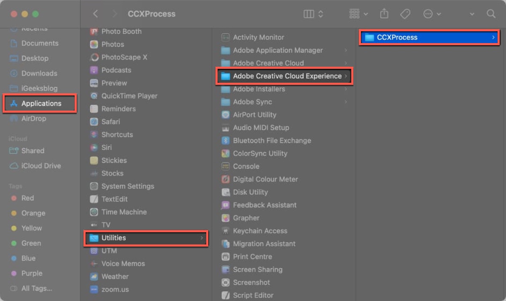506x301 pixels.
Task: Select the Podcasts app icon
Action: click(94, 70)
